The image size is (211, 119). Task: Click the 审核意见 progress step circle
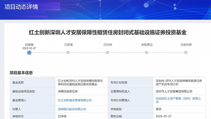click(146, 53)
